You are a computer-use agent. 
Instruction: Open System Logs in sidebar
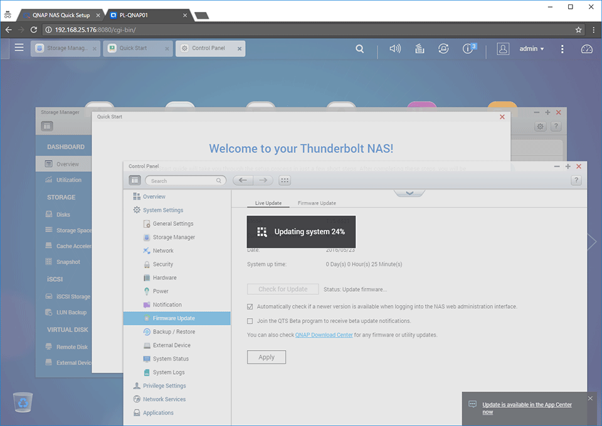coord(169,372)
